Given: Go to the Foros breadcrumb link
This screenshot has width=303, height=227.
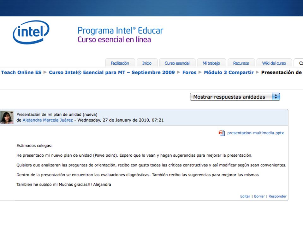Looking at the screenshot, I should (x=189, y=73).
